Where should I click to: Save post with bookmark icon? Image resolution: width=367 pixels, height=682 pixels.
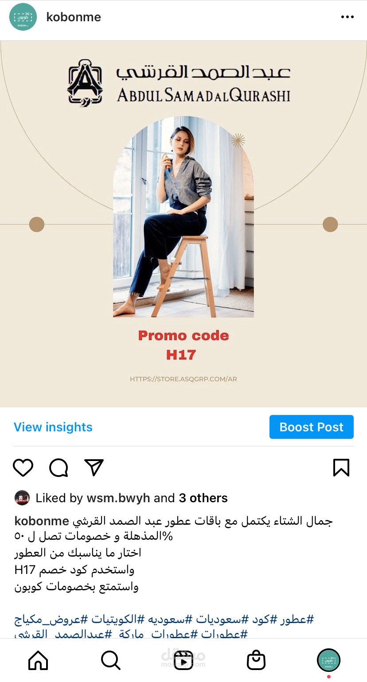341,468
